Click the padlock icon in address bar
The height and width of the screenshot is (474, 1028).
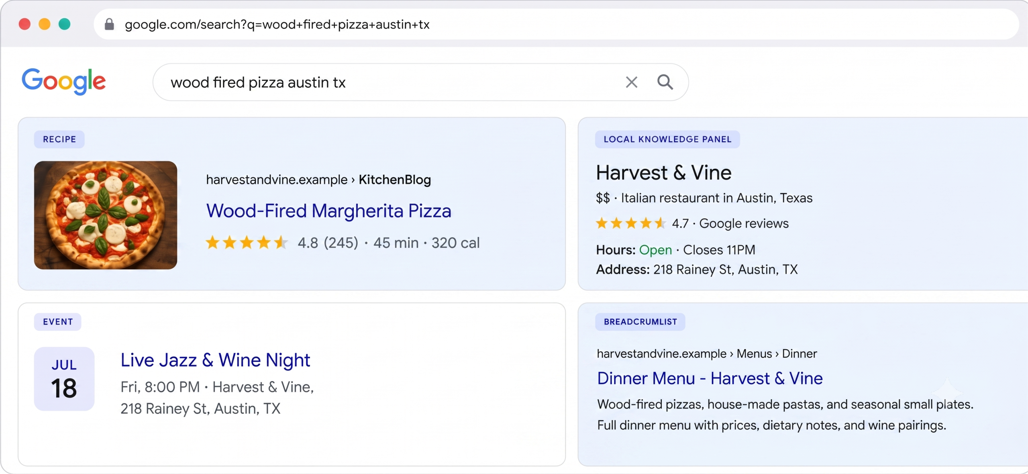click(x=109, y=25)
